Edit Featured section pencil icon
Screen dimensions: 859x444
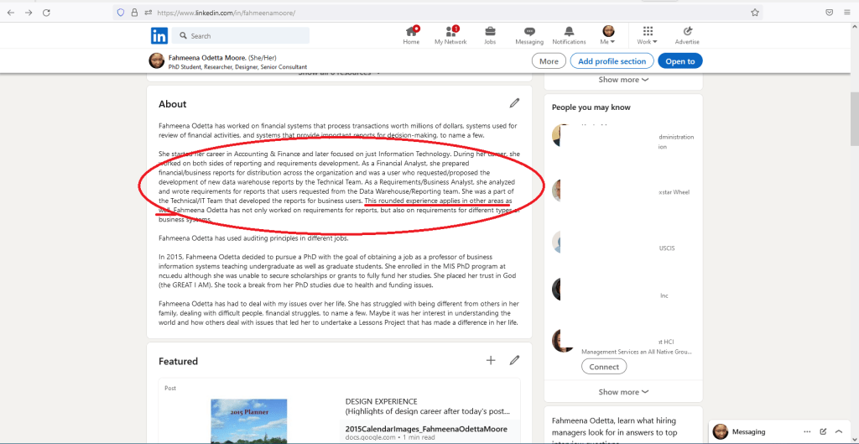pyautogui.click(x=514, y=361)
